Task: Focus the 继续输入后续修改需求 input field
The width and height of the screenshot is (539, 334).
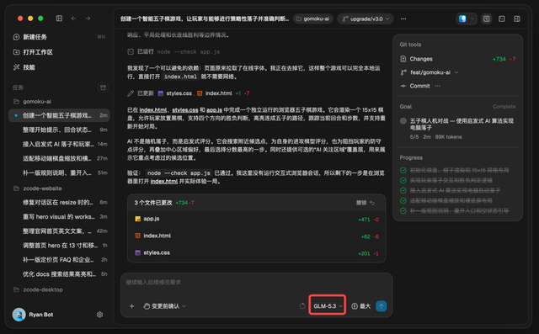Action: click(x=256, y=282)
